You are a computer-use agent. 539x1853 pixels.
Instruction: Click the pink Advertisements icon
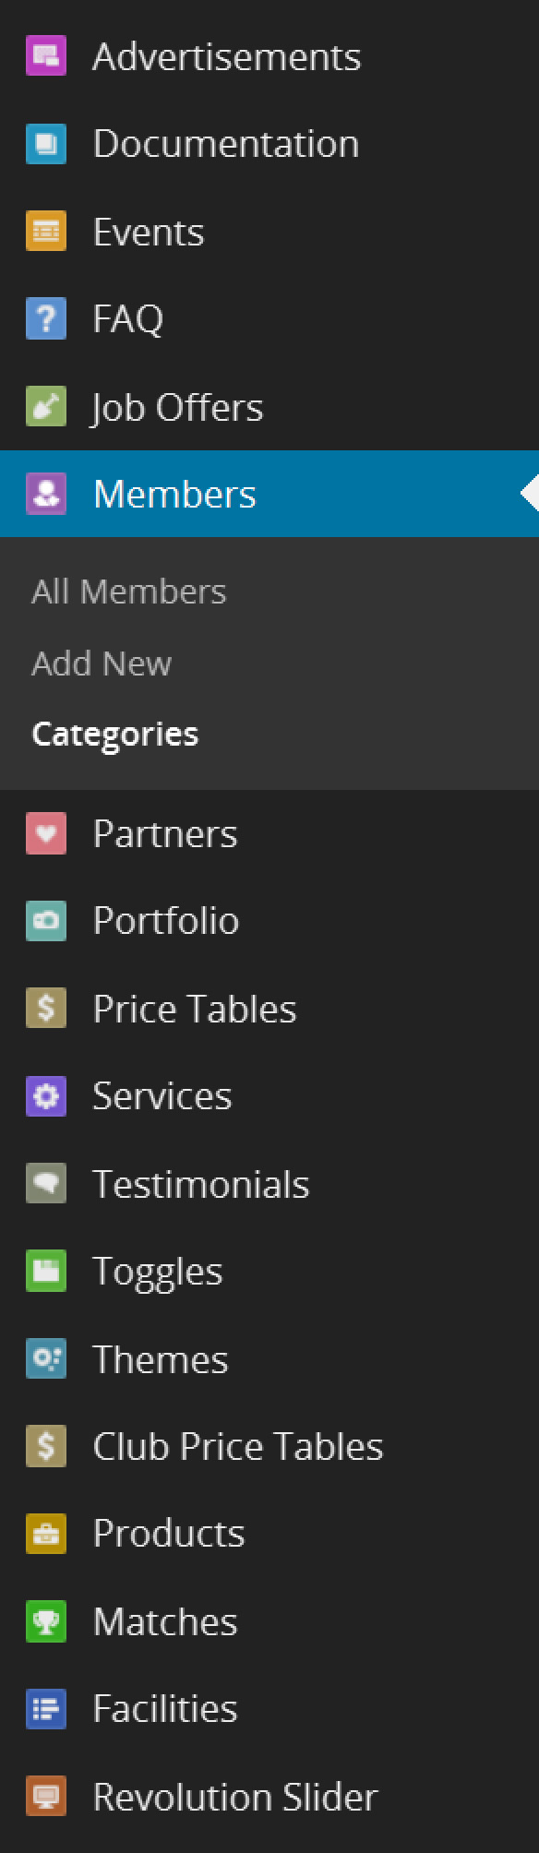(x=46, y=55)
